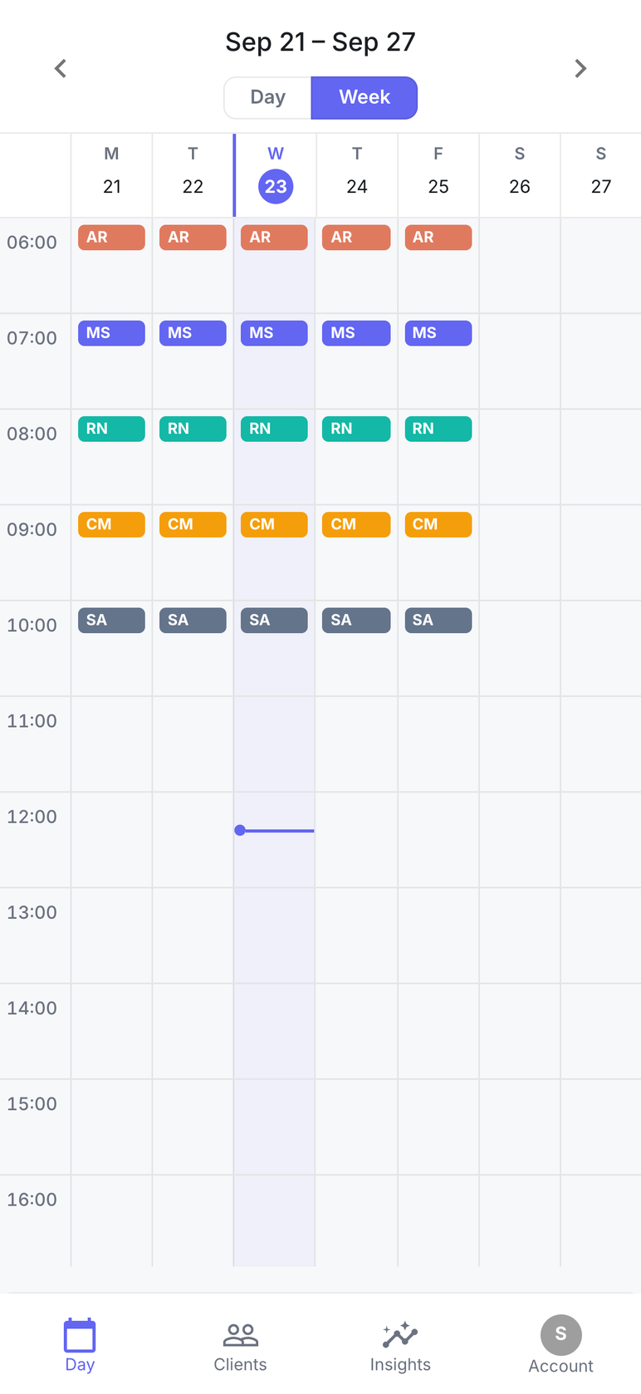Click the 16:00 time label

(32, 1200)
